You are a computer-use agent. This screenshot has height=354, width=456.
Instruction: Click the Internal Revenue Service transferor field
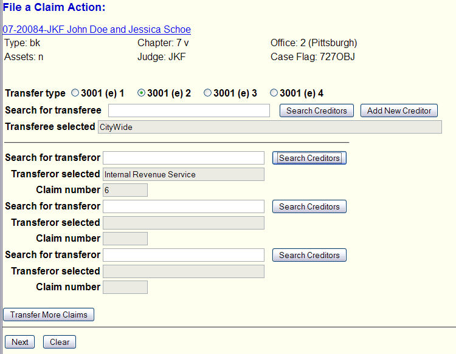(184, 174)
